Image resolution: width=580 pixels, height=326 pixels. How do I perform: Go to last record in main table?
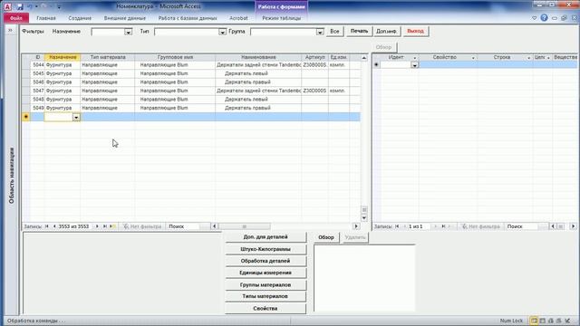[105, 226]
